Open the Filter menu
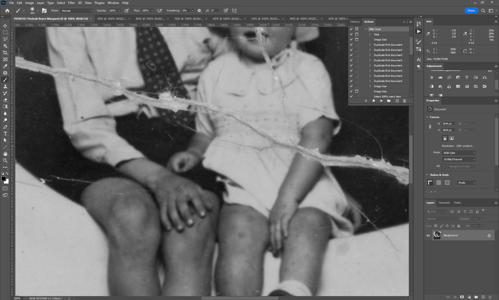Image resolution: width=499 pixels, height=300 pixels. 71,3
